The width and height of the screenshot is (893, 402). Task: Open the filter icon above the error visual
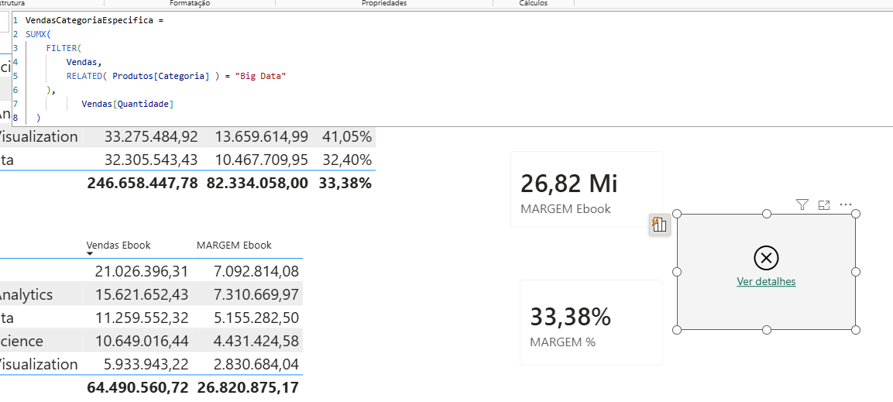tap(802, 205)
